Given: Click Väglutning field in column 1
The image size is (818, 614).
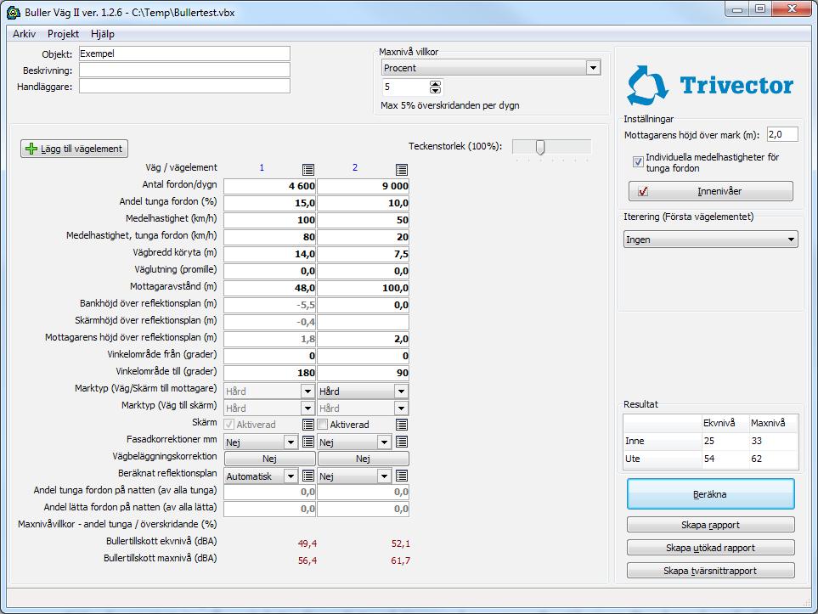Looking at the screenshot, I should pos(270,271).
